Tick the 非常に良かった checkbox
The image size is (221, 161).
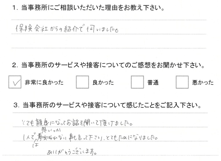pos(15,82)
